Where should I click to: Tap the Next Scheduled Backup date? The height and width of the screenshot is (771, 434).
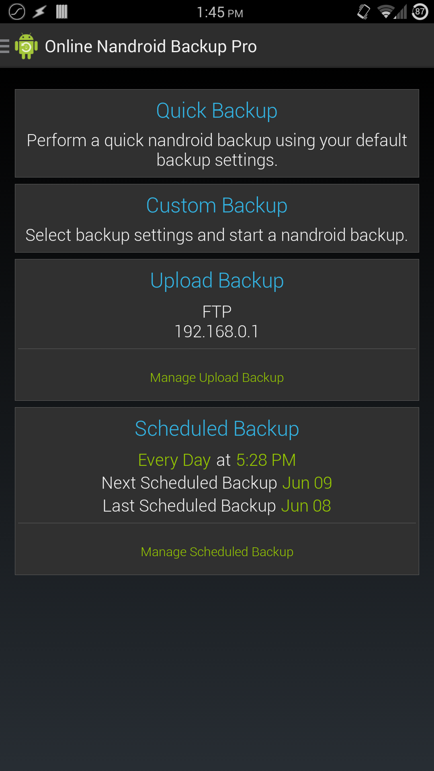pos(307,483)
